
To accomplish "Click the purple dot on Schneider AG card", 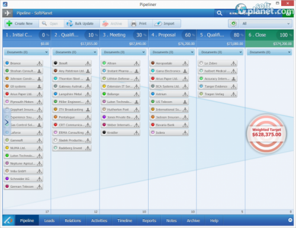I will pos(7,179).
